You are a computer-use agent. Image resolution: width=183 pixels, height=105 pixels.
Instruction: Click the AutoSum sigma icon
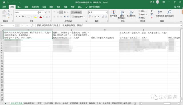click(152, 11)
